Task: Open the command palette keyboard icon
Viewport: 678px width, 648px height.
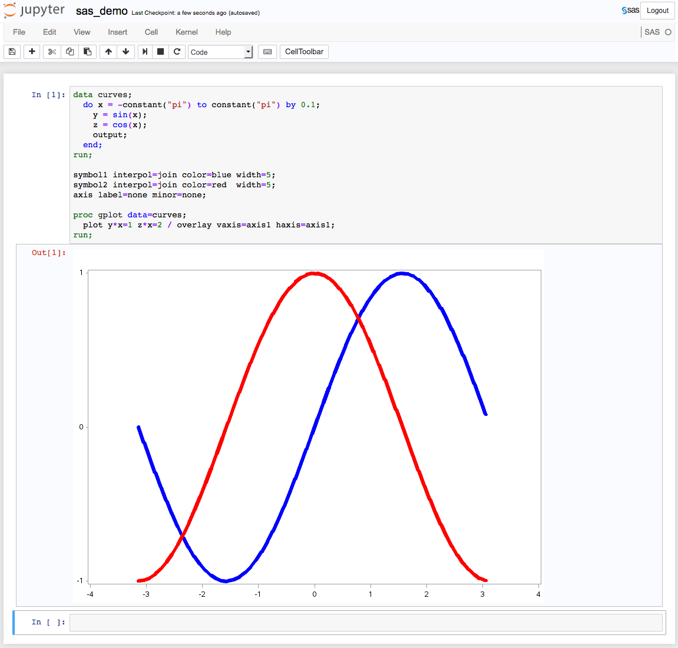Action: [x=267, y=52]
